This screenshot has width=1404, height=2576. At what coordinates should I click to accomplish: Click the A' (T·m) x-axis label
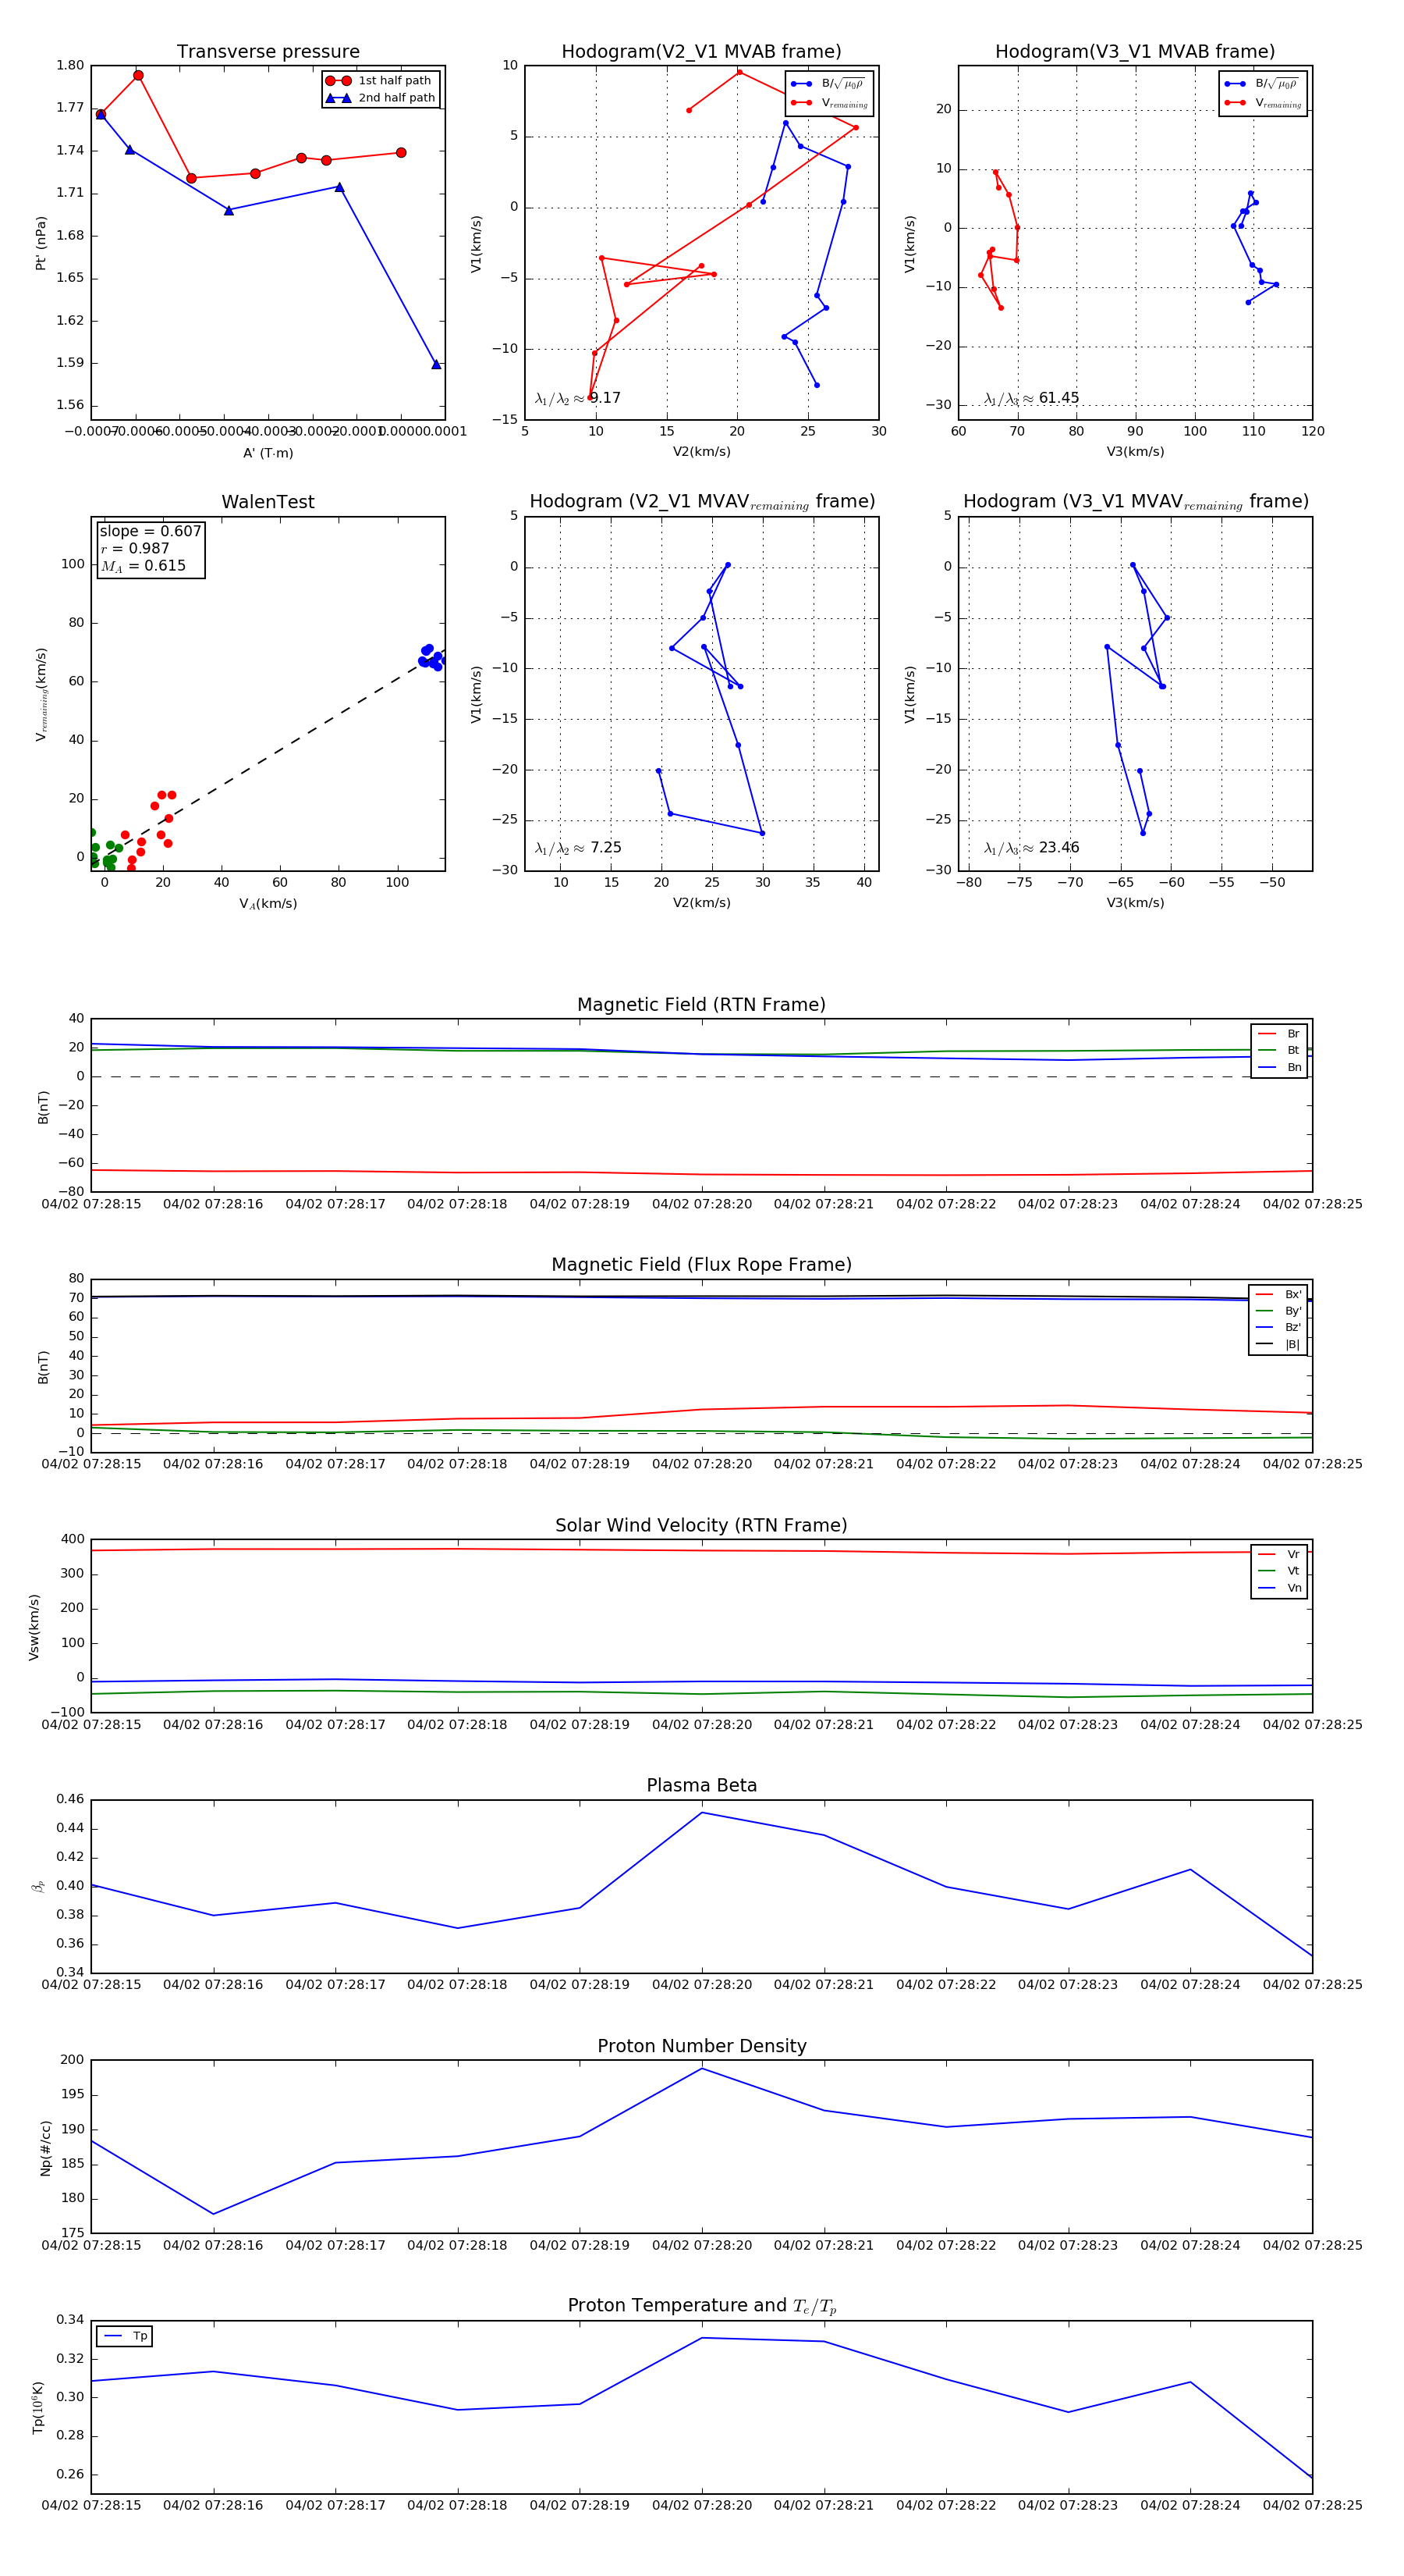point(268,453)
